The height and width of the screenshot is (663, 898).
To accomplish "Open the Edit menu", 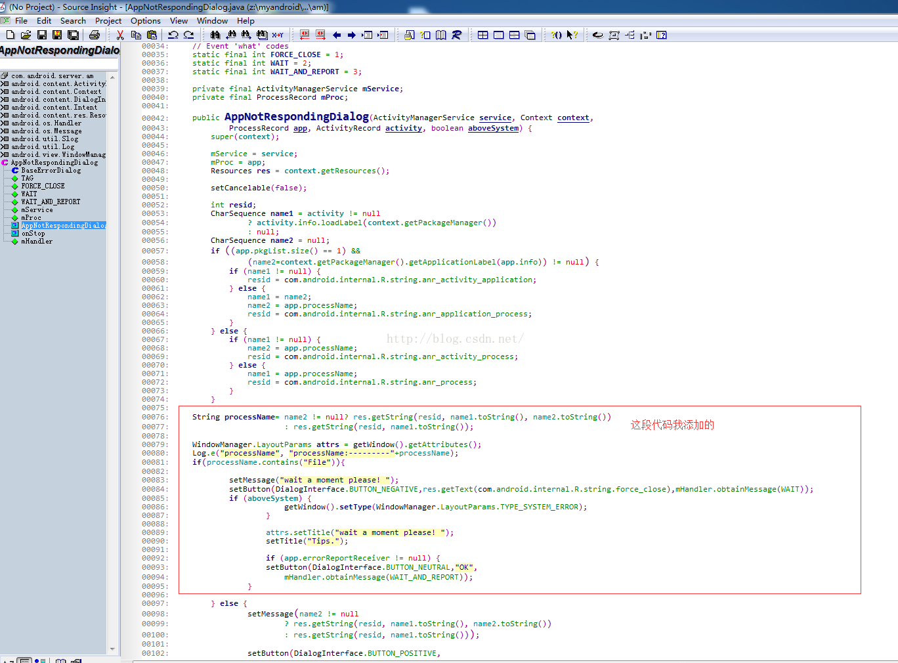I will click(x=44, y=21).
